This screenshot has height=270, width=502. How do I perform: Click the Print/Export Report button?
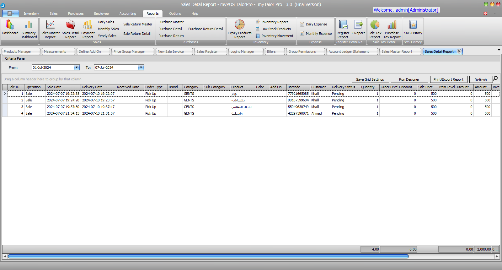[x=448, y=79]
